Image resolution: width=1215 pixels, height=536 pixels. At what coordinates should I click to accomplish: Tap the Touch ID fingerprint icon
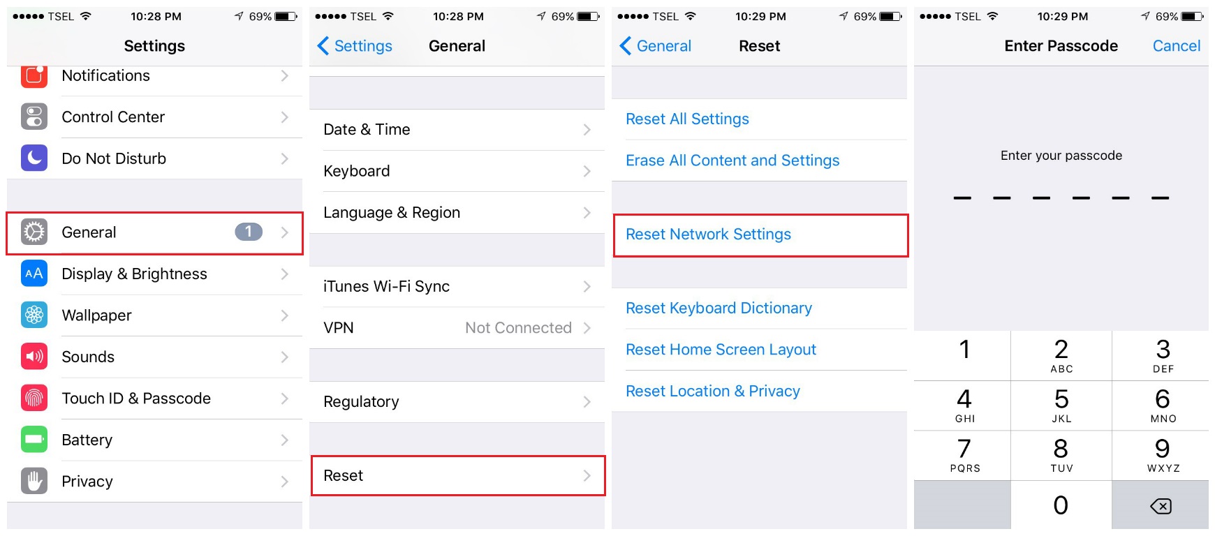coord(34,398)
